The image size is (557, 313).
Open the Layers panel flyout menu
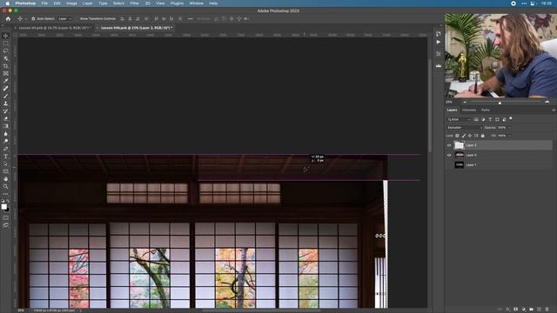(554, 110)
